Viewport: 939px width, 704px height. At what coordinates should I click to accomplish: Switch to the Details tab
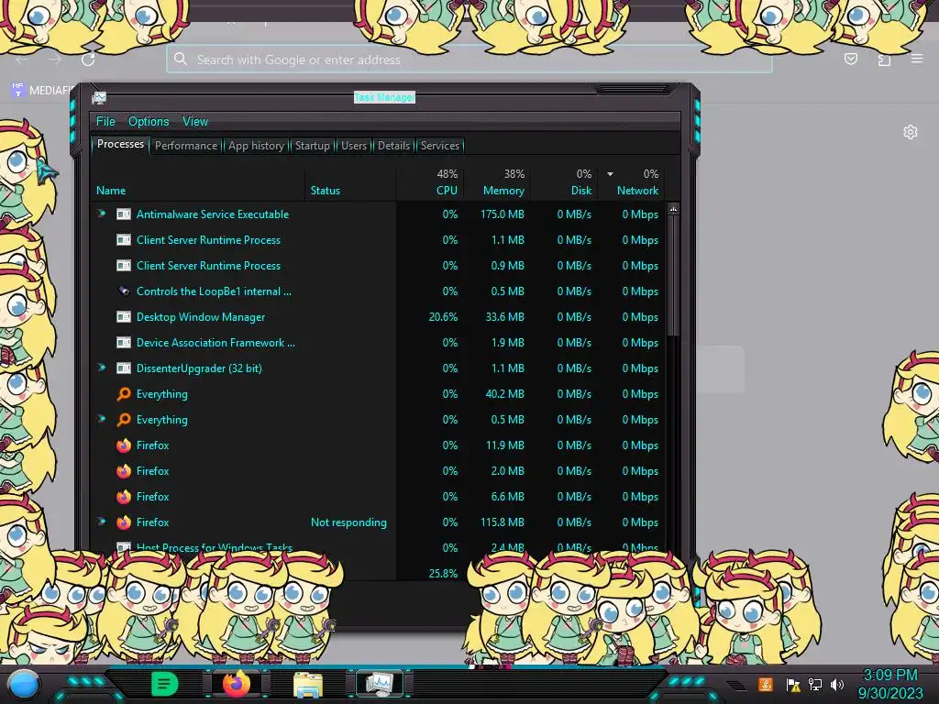pos(394,146)
